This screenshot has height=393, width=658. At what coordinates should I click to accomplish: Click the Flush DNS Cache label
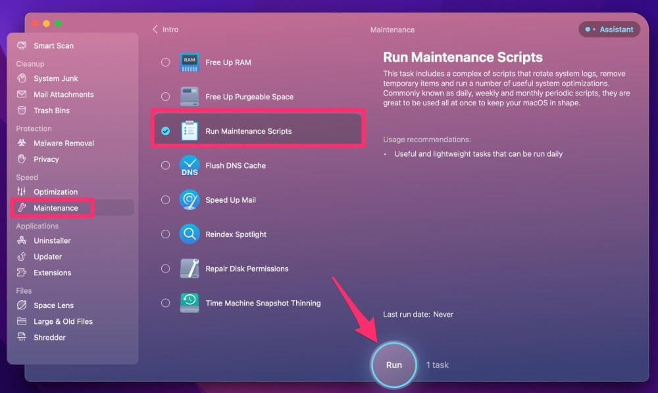pyautogui.click(x=236, y=165)
